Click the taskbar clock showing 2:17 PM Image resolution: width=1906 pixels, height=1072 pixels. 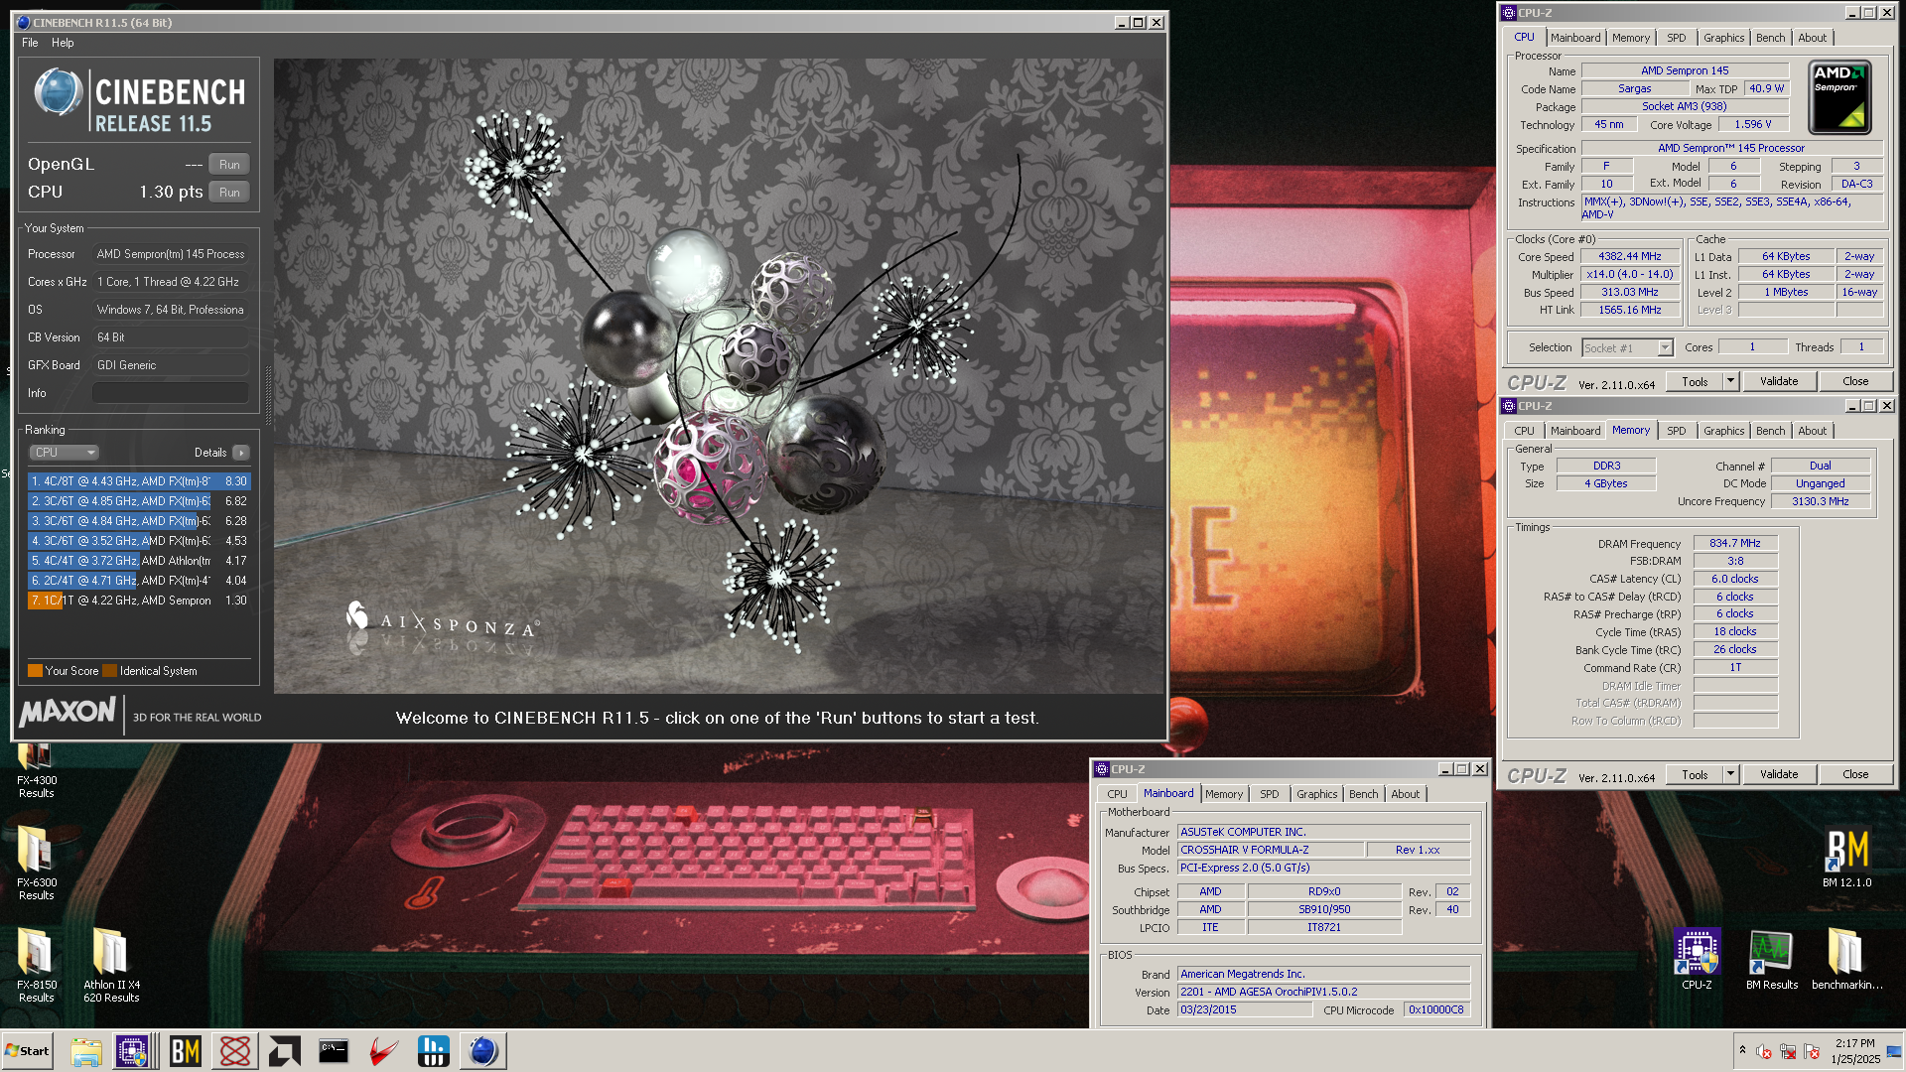click(1854, 1051)
